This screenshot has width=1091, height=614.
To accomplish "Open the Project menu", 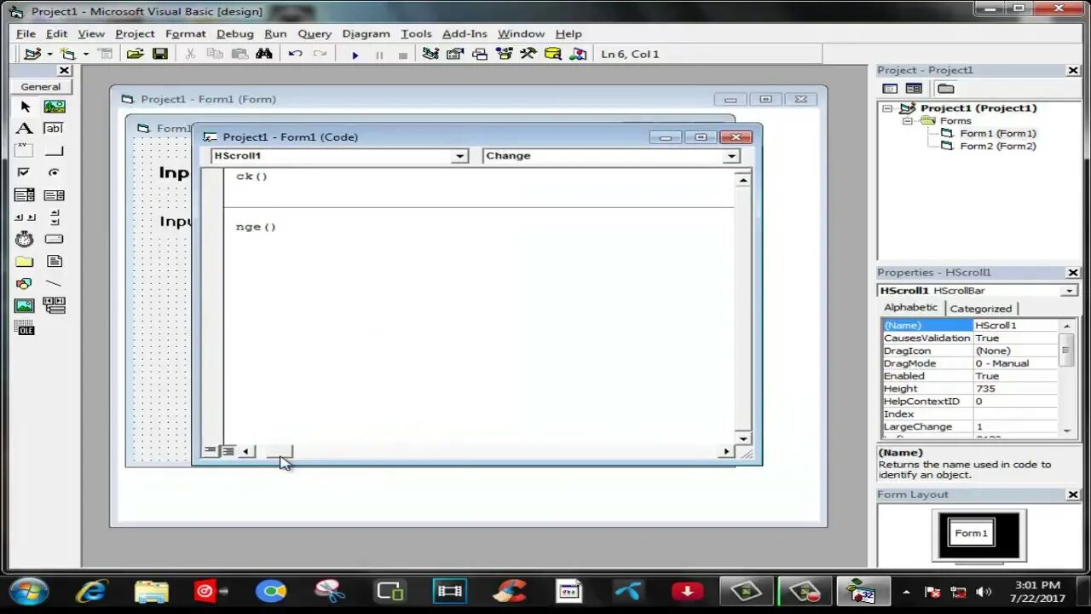I will (x=135, y=33).
